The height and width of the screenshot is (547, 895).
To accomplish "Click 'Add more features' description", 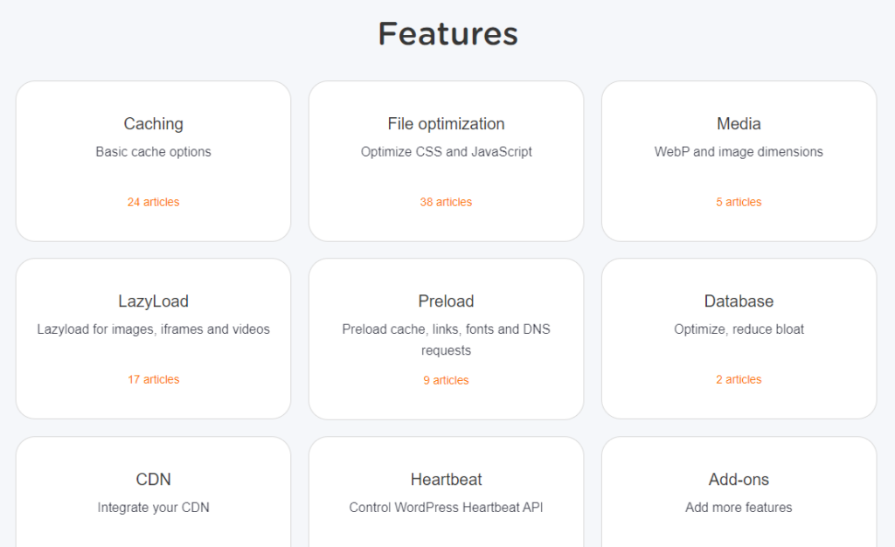I will (x=739, y=507).
